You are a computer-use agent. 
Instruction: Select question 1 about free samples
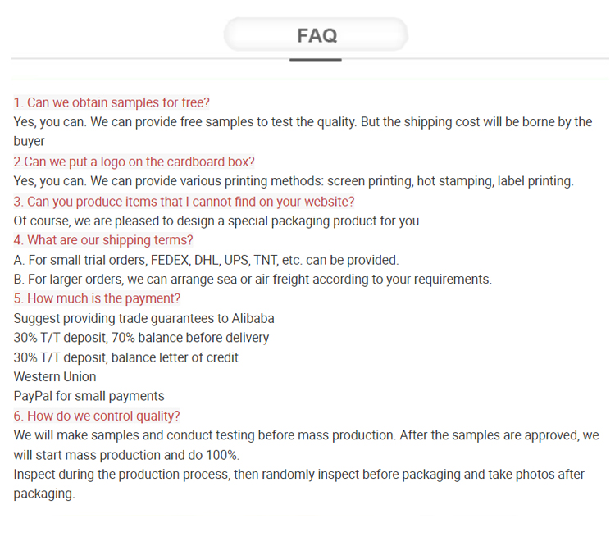pyautogui.click(x=112, y=102)
